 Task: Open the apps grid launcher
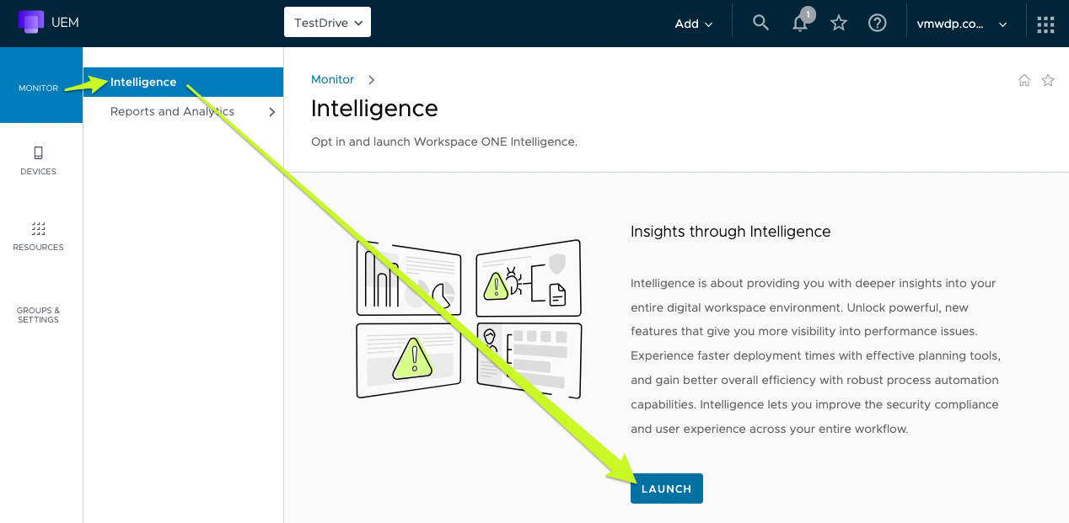(x=1045, y=24)
